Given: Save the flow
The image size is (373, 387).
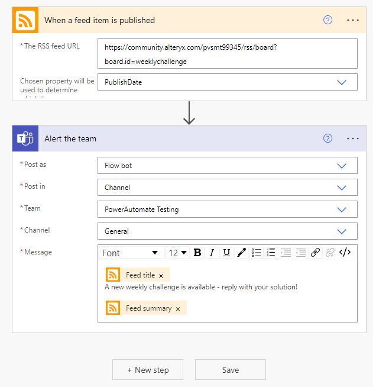Looking at the screenshot, I should point(231,370).
